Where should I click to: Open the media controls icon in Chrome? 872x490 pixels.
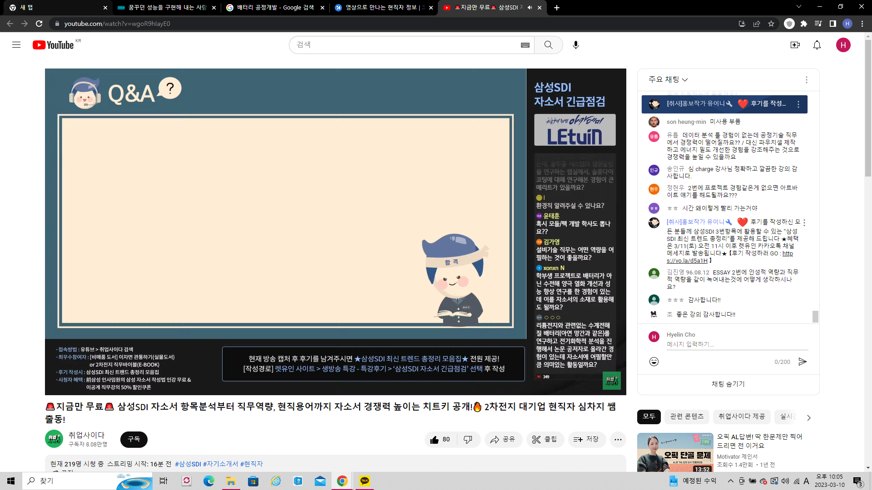point(818,24)
